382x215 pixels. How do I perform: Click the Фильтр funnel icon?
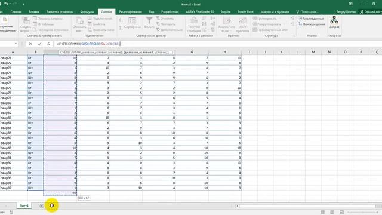point(149,20)
